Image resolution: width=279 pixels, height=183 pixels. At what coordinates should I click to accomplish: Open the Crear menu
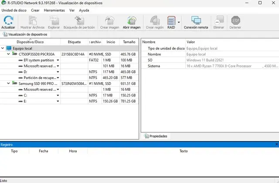click(x=35, y=10)
